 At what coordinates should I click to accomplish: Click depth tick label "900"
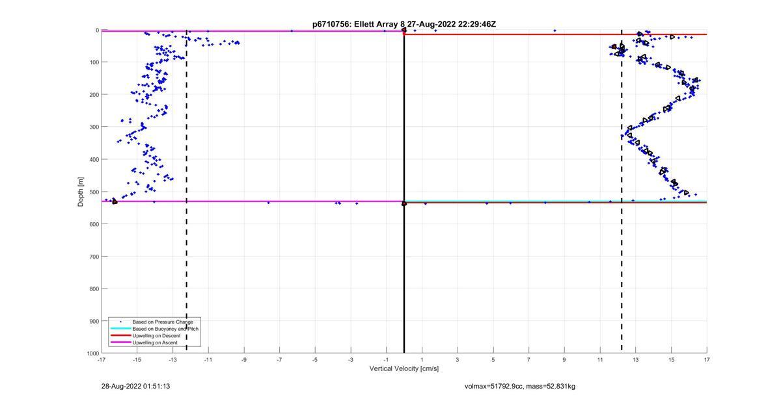tap(94, 321)
